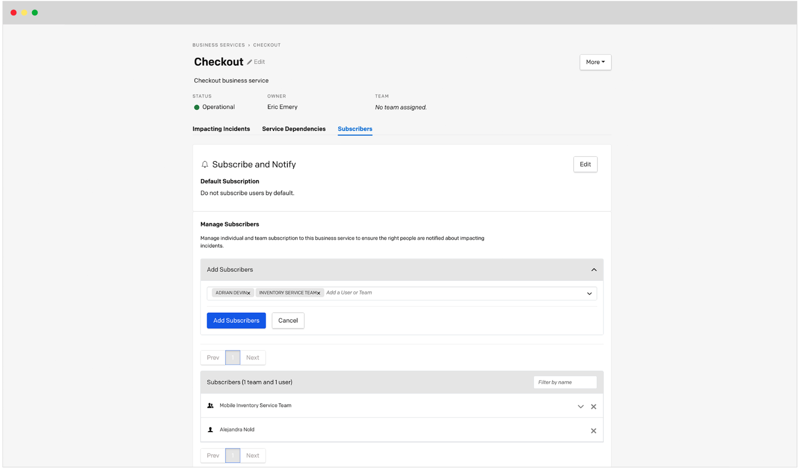Click the pencil Edit icon beside Checkout

(250, 62)
